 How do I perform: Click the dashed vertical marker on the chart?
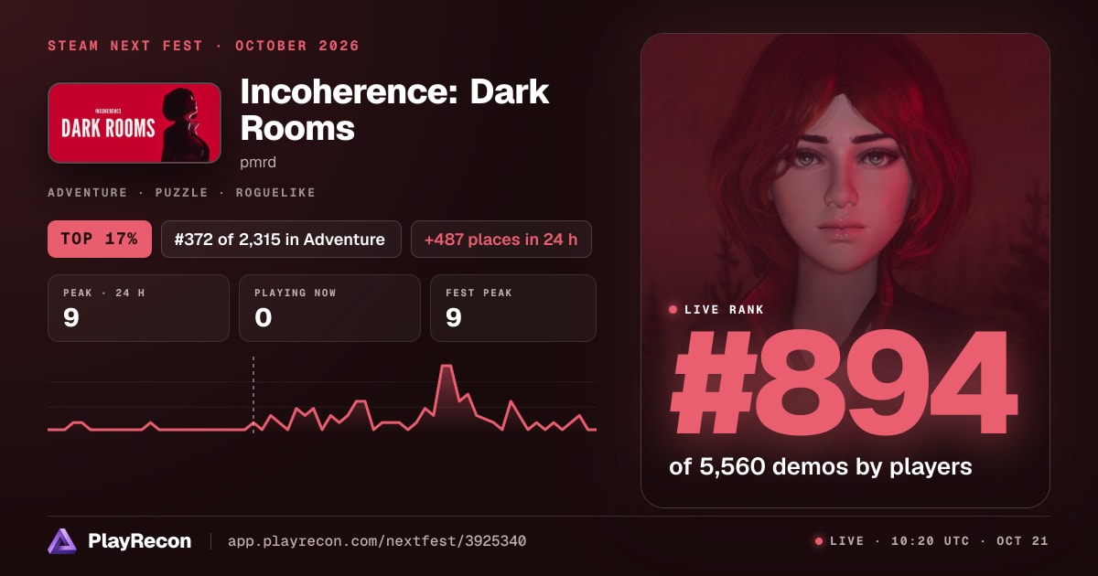253,394
